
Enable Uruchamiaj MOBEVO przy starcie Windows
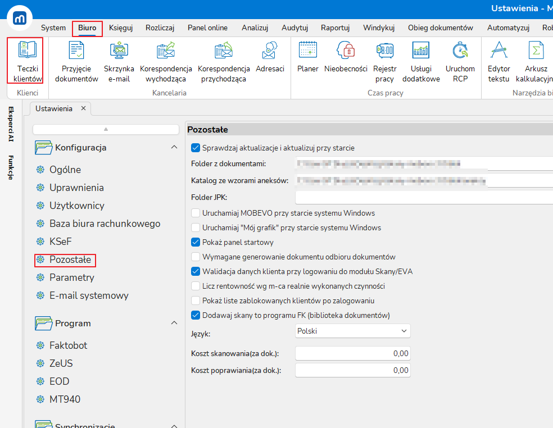196,213
